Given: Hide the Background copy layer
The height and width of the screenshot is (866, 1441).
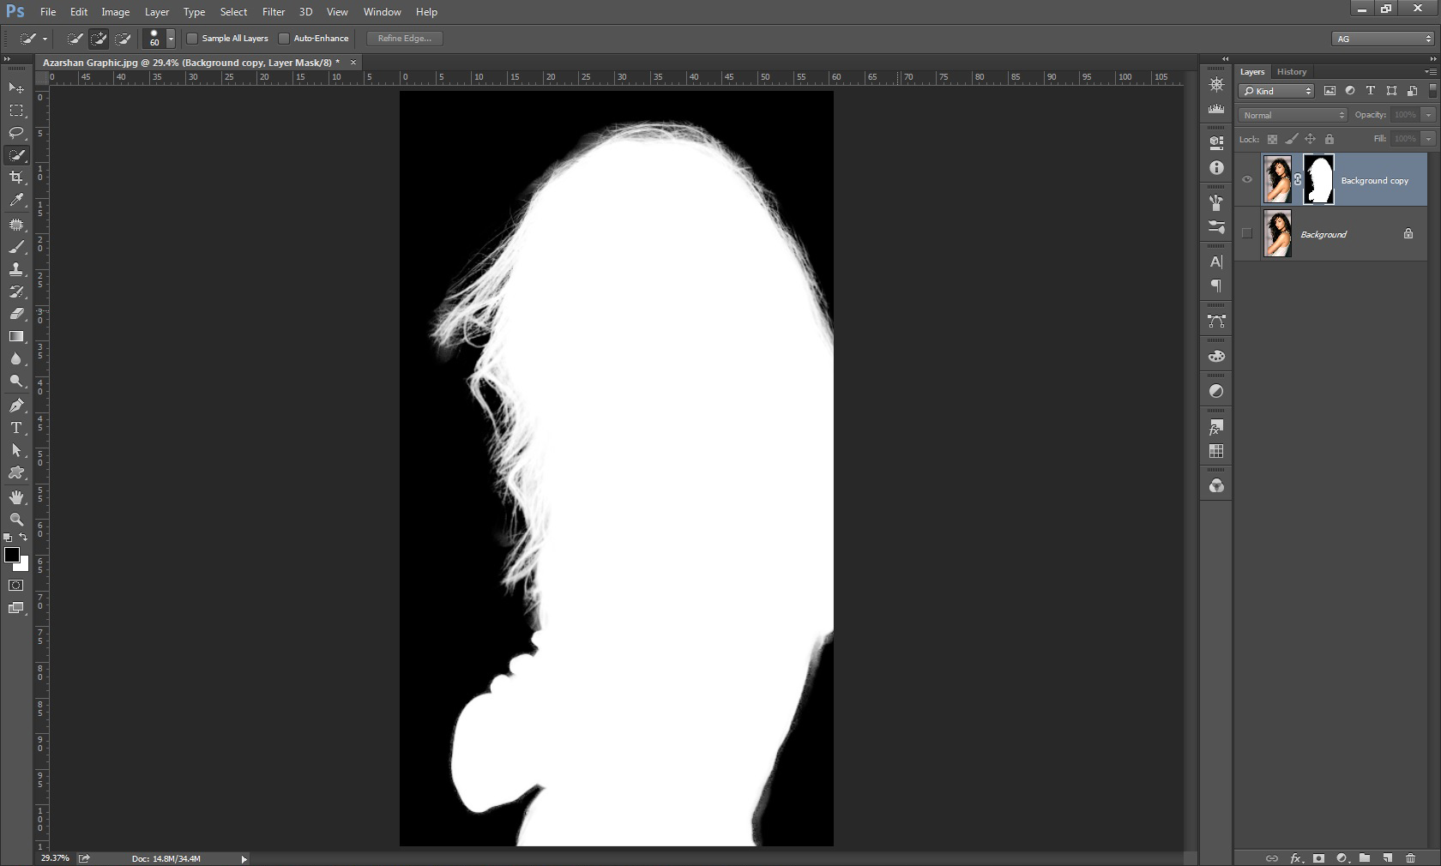Looking at the screenshot, I should 1247,180.
